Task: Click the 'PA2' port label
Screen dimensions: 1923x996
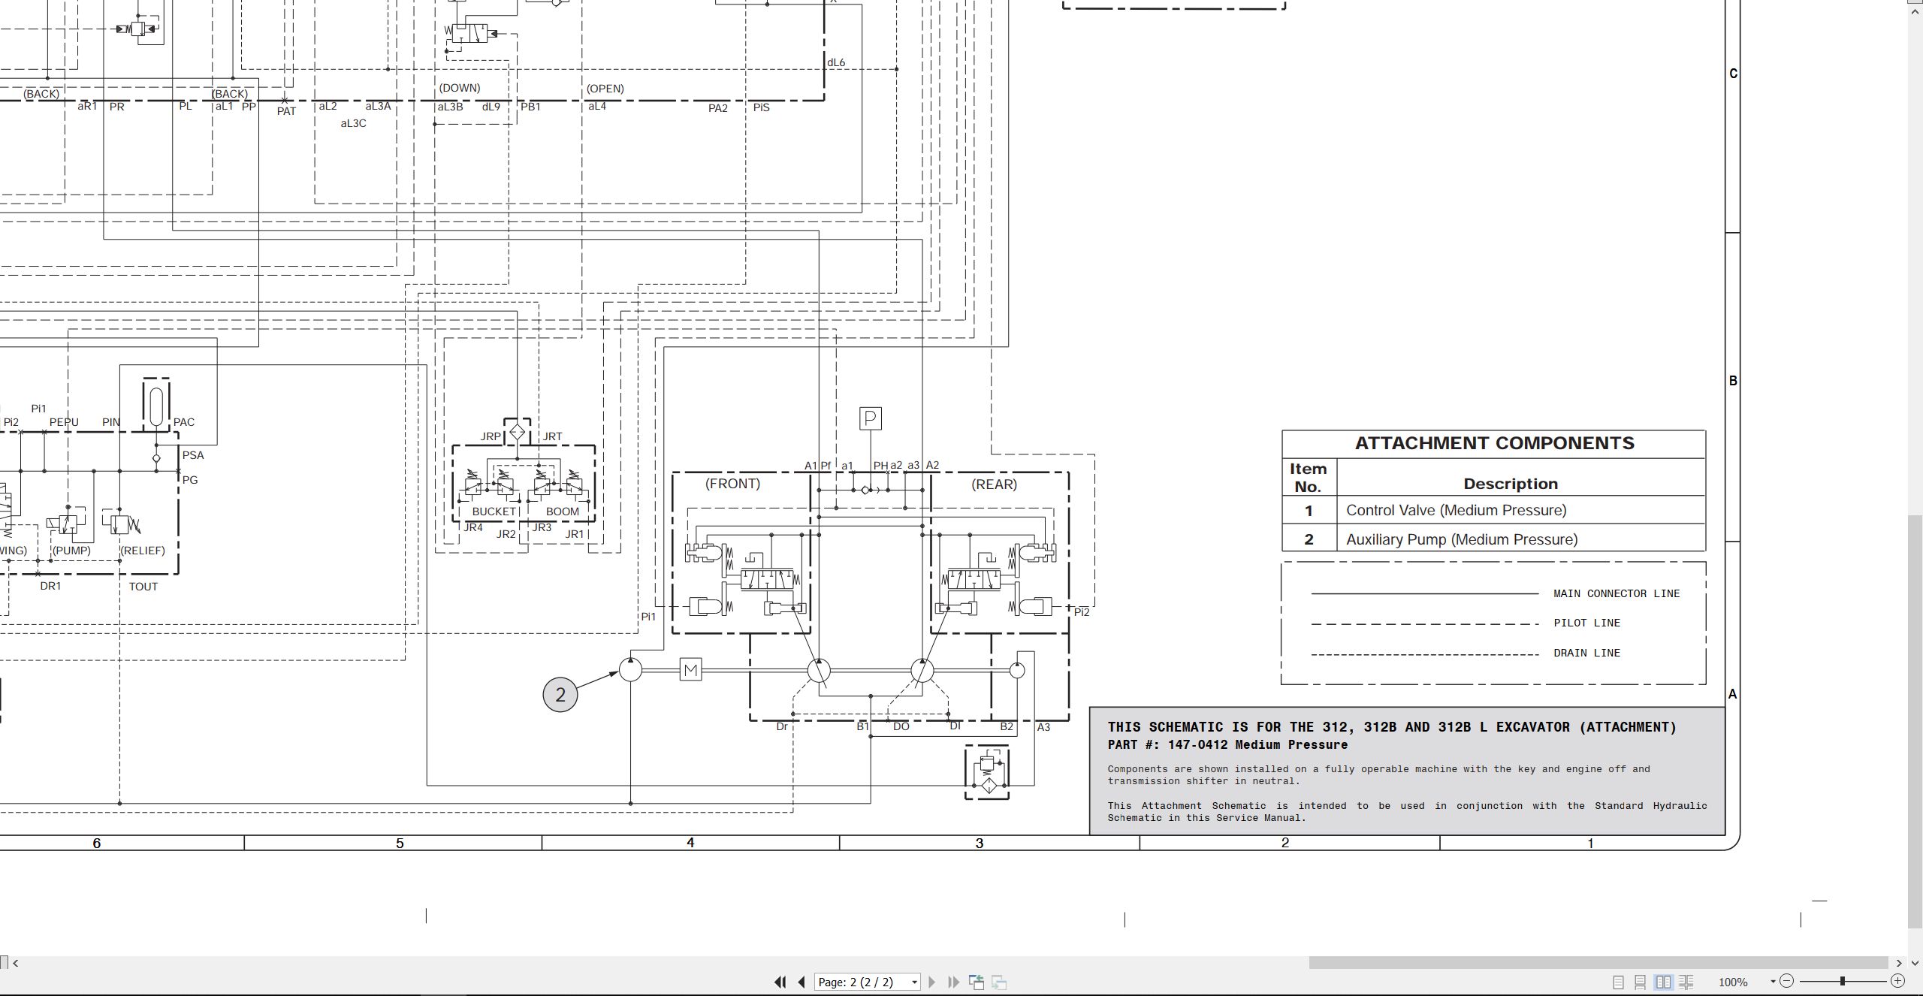Action: [718, 108]
